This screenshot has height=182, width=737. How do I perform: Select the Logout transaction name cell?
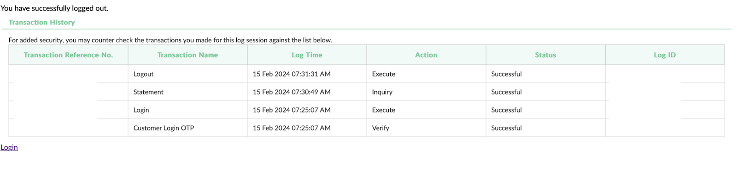point(187,74)
